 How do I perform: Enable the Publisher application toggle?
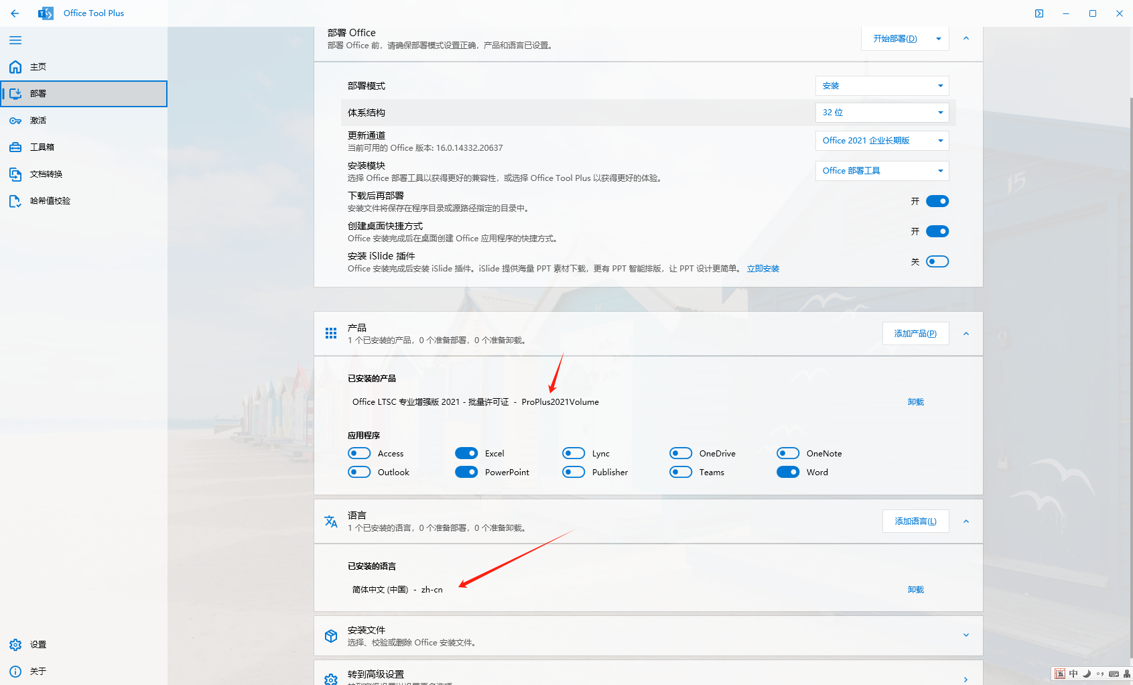tap(574, 472)
